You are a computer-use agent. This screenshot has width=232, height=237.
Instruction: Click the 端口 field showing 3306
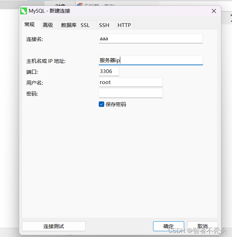109,71
